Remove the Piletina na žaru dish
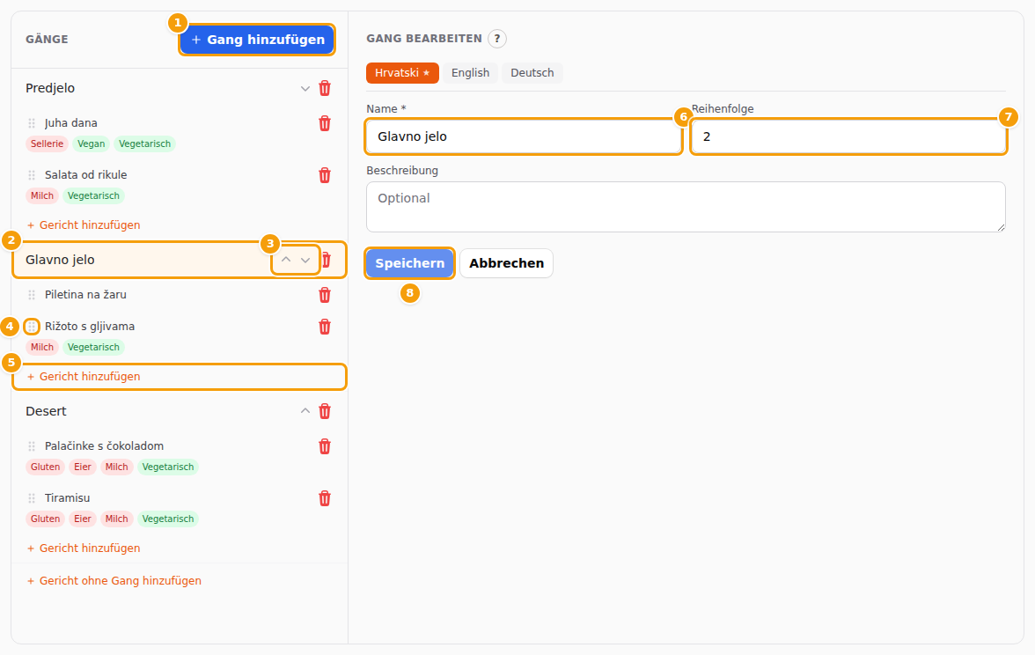This screenshot has height=655, width=1035. click(325, 295)
